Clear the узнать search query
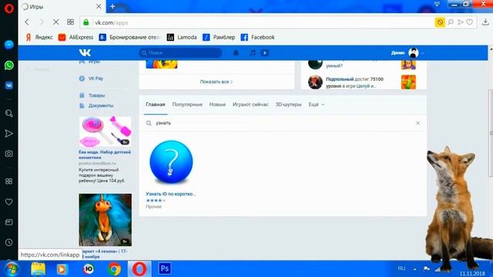 [418, 123]
